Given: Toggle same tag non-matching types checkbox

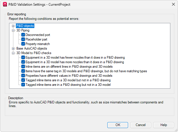Looking at the screenshot, I should pyautogui.click(x=23, y=71).
